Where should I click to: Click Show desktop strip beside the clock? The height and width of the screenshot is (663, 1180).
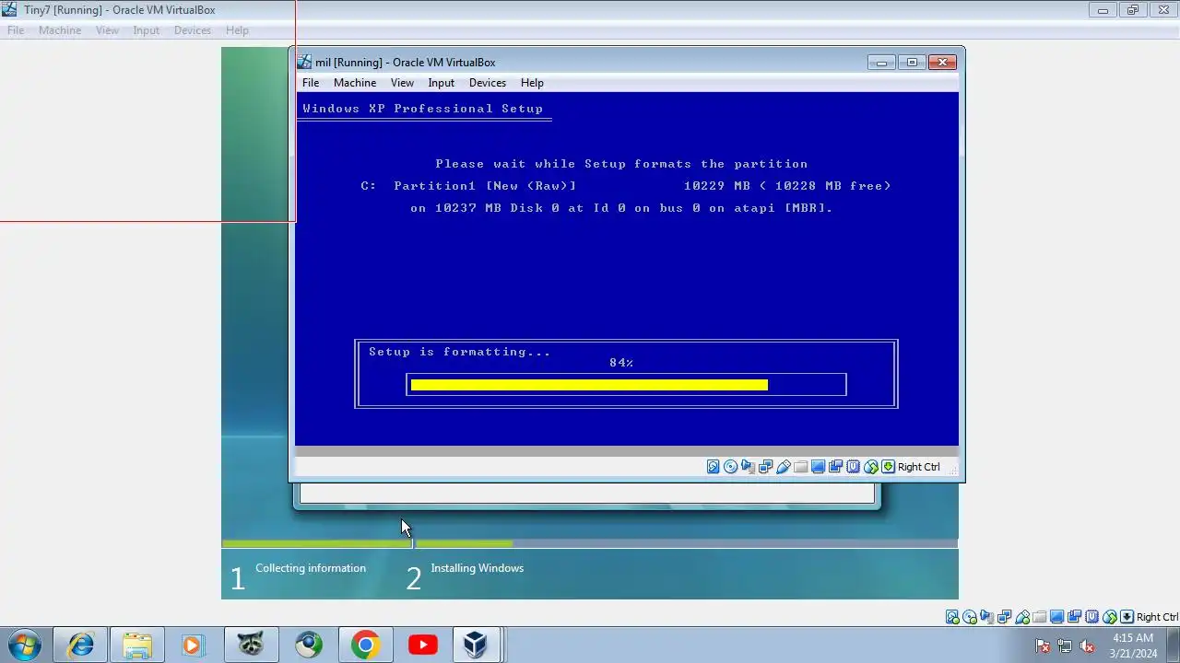[x=1173, y=645]
